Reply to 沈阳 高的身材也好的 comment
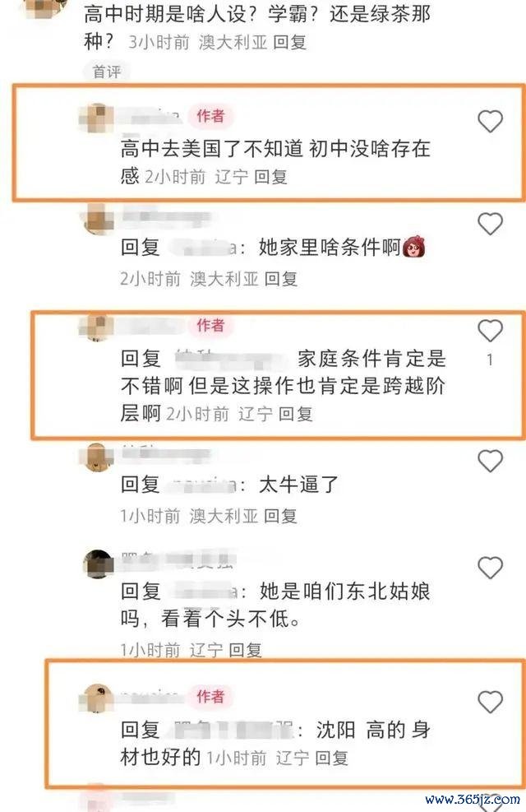The image size is (526, 812). (331, 759)
